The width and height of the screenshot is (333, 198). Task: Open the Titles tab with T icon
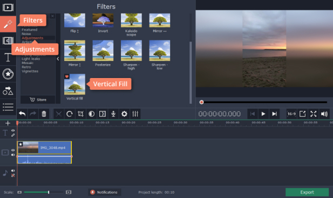pyautogui.click(x=8, y=57)
